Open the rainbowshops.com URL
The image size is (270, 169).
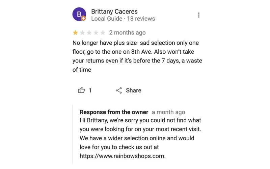123,156
